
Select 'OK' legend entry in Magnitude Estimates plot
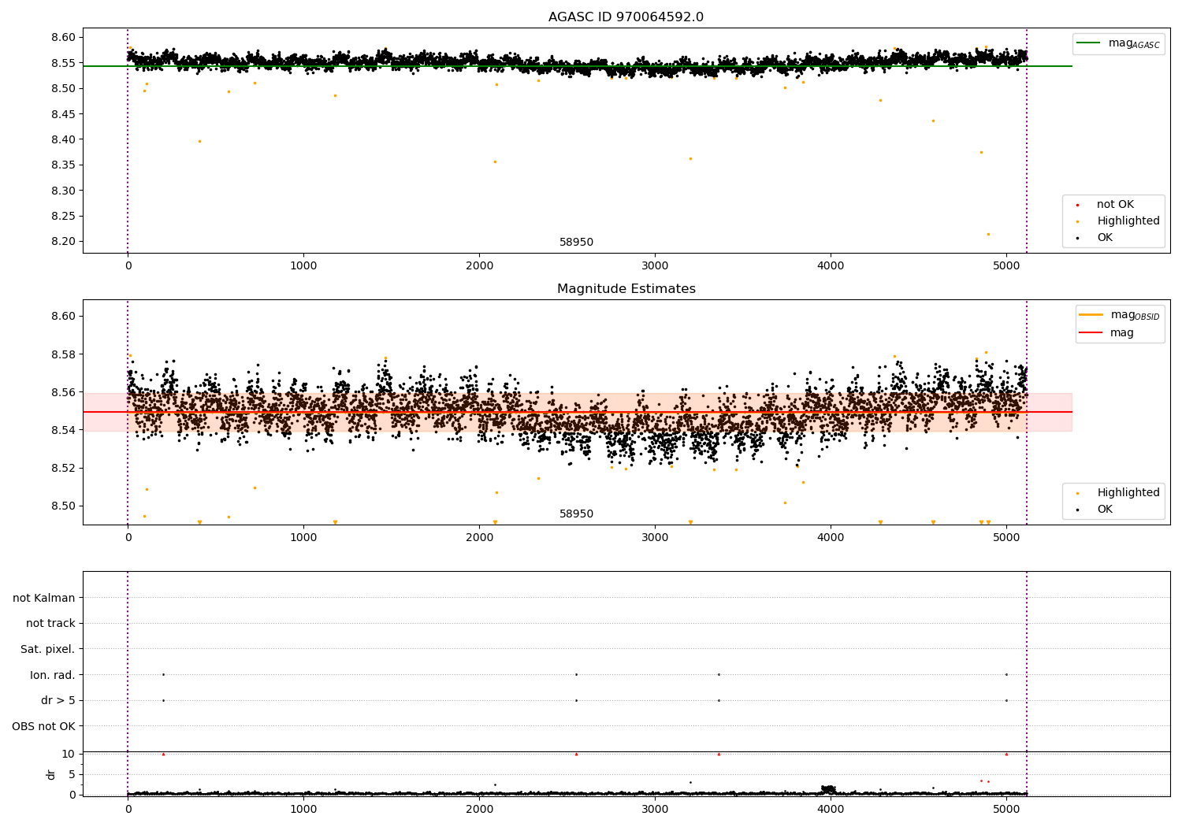click(x=1105, y=510)
